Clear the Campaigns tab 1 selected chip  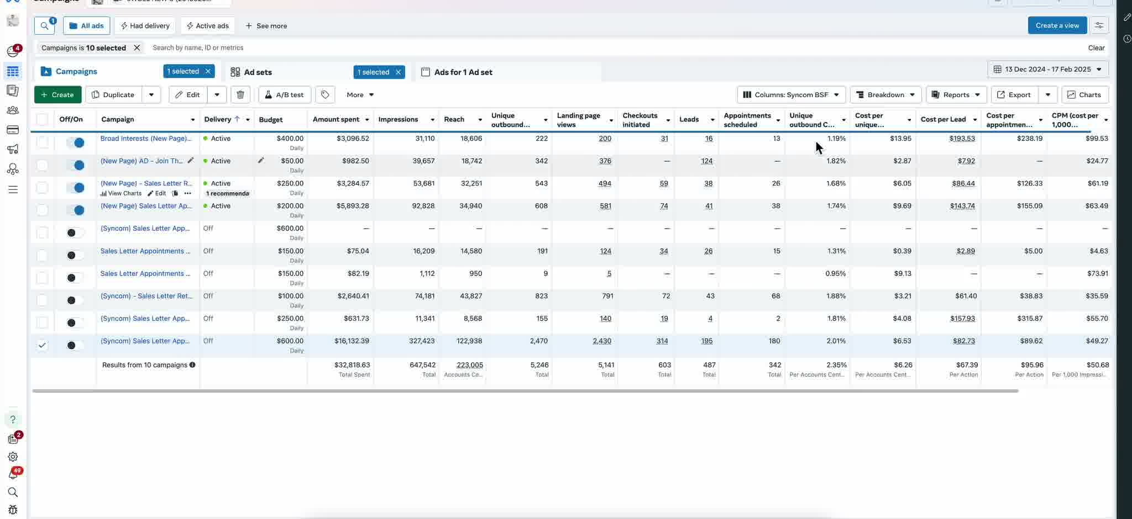pos(208,71)
